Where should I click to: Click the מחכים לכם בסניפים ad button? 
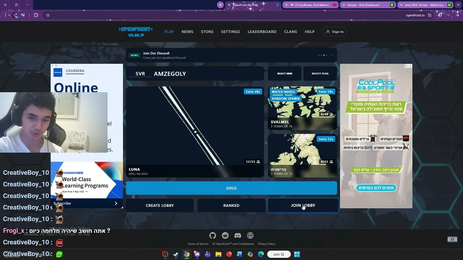pyautogui.click(x=376, y=188)
